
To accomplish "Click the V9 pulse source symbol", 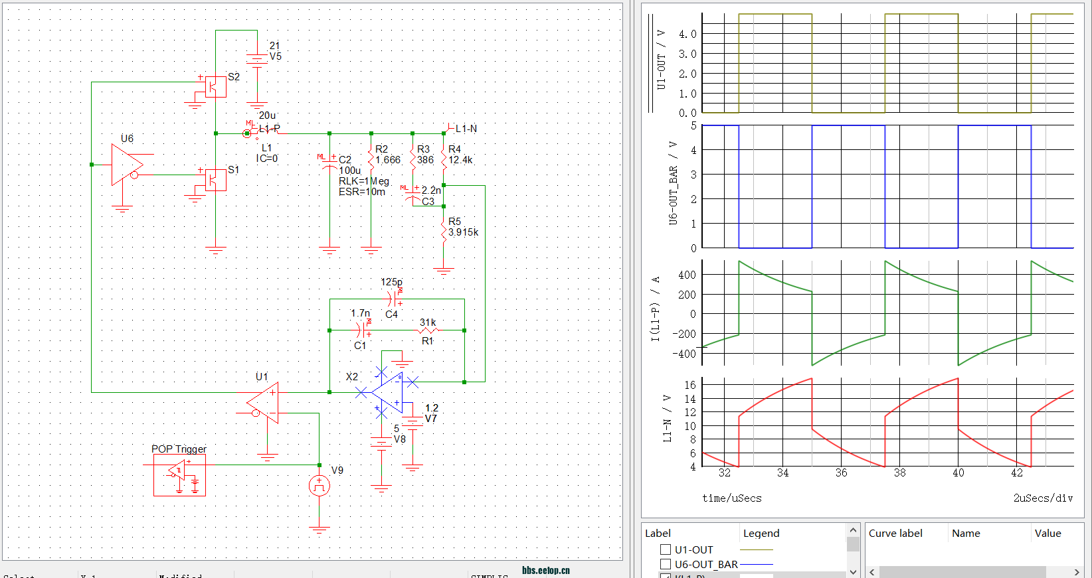I will coord(319,486).
